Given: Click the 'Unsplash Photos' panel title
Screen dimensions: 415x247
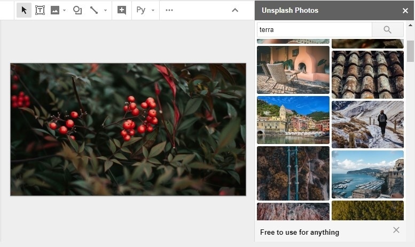Looking at the screenshot, I should tap(290, 10).
